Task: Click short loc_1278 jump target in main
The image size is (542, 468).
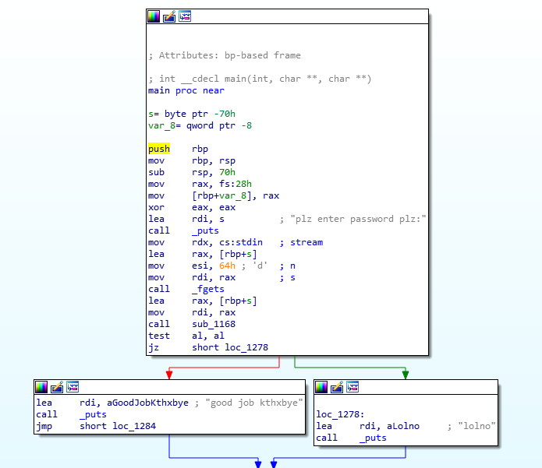Action: click(230, 347)
